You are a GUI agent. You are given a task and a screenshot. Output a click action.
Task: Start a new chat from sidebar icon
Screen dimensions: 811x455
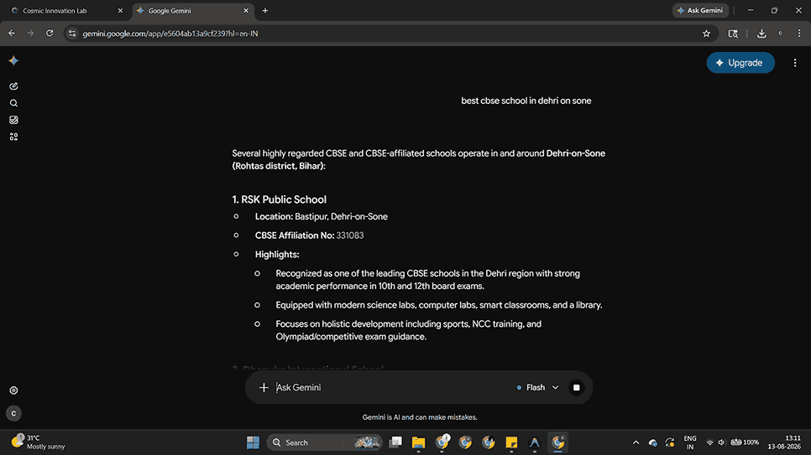(x=13, y=86)
